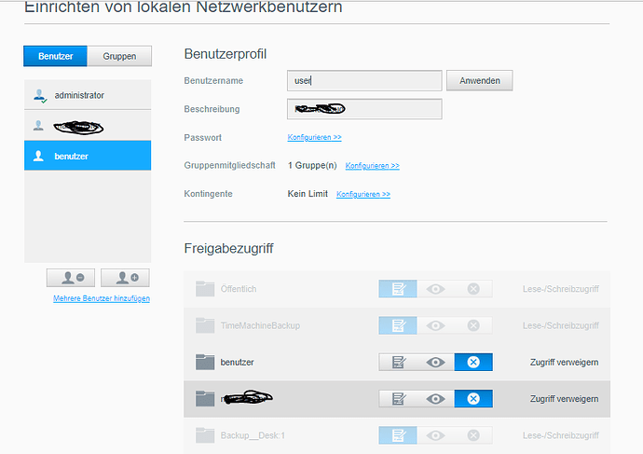Switch to the Gruppen tab
Viewport: 643px width, 454px height.
point(119,56)
